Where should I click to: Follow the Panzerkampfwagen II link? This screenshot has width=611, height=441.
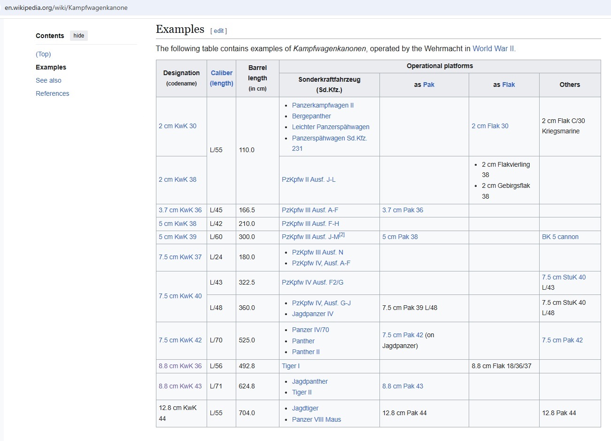[323, 105]
